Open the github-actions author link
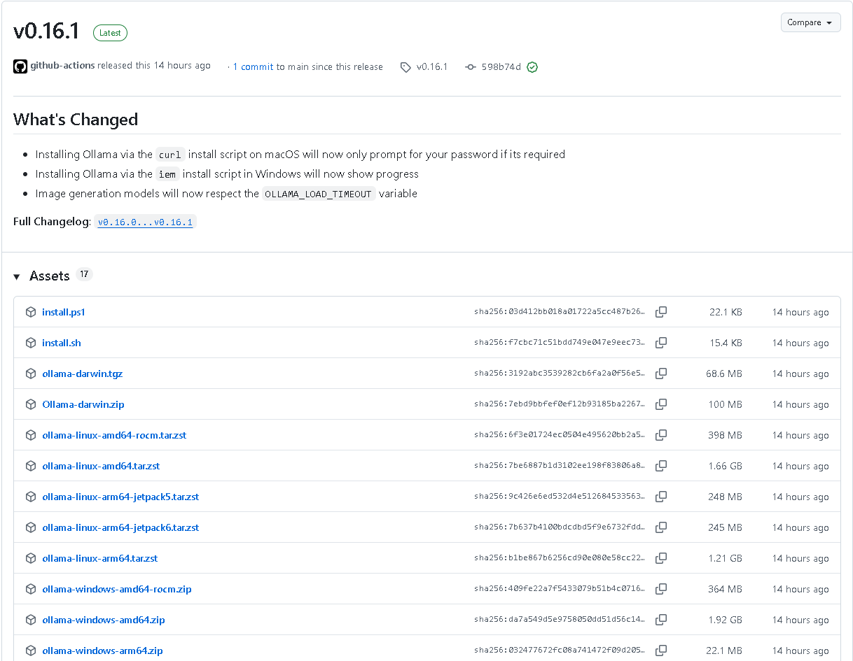Image resolution: width=853 pixels, height=661 pixels. pyautogui.click(x=62, y=65)
